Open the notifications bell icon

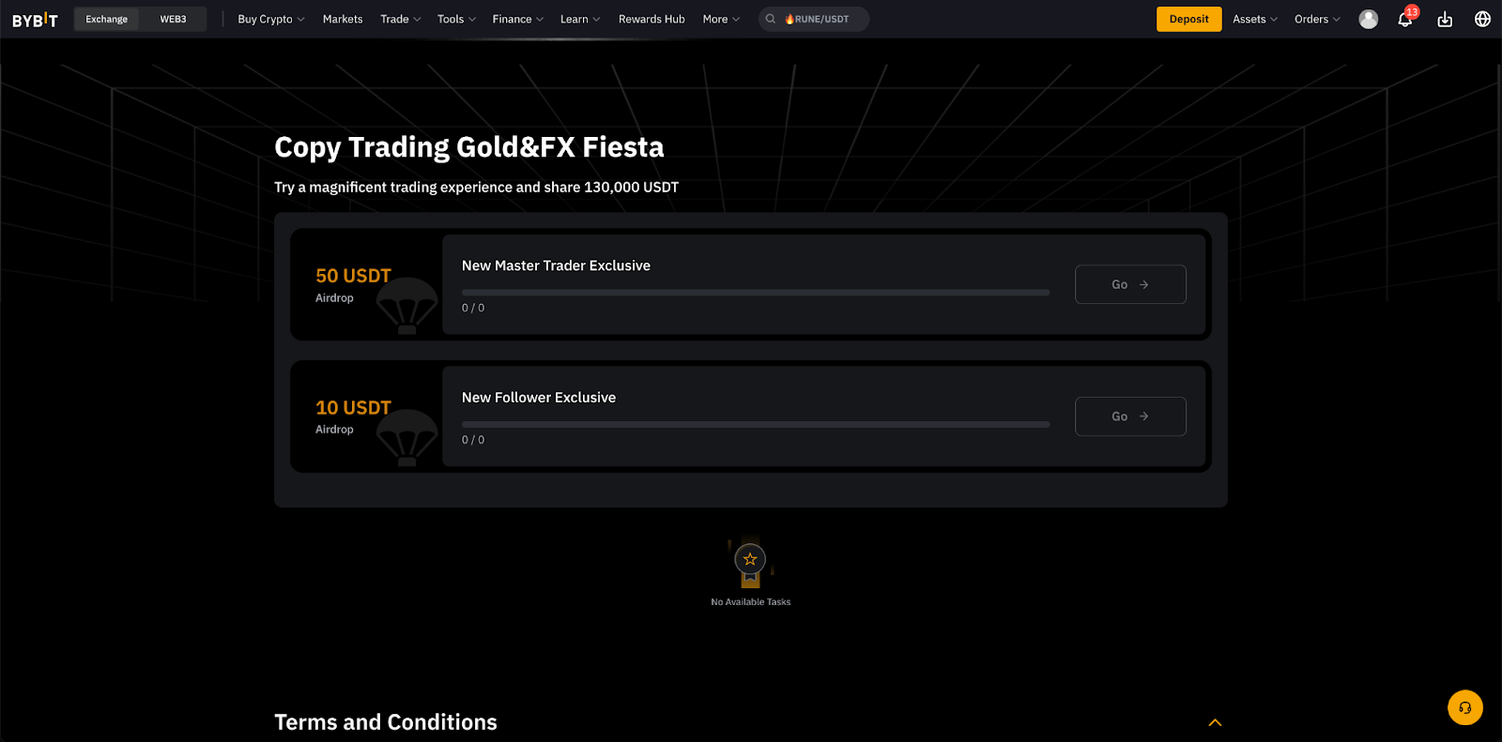click(x=1405, y=19)
